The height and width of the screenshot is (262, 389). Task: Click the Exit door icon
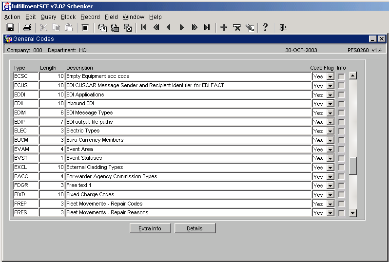(x=283, y=27)
